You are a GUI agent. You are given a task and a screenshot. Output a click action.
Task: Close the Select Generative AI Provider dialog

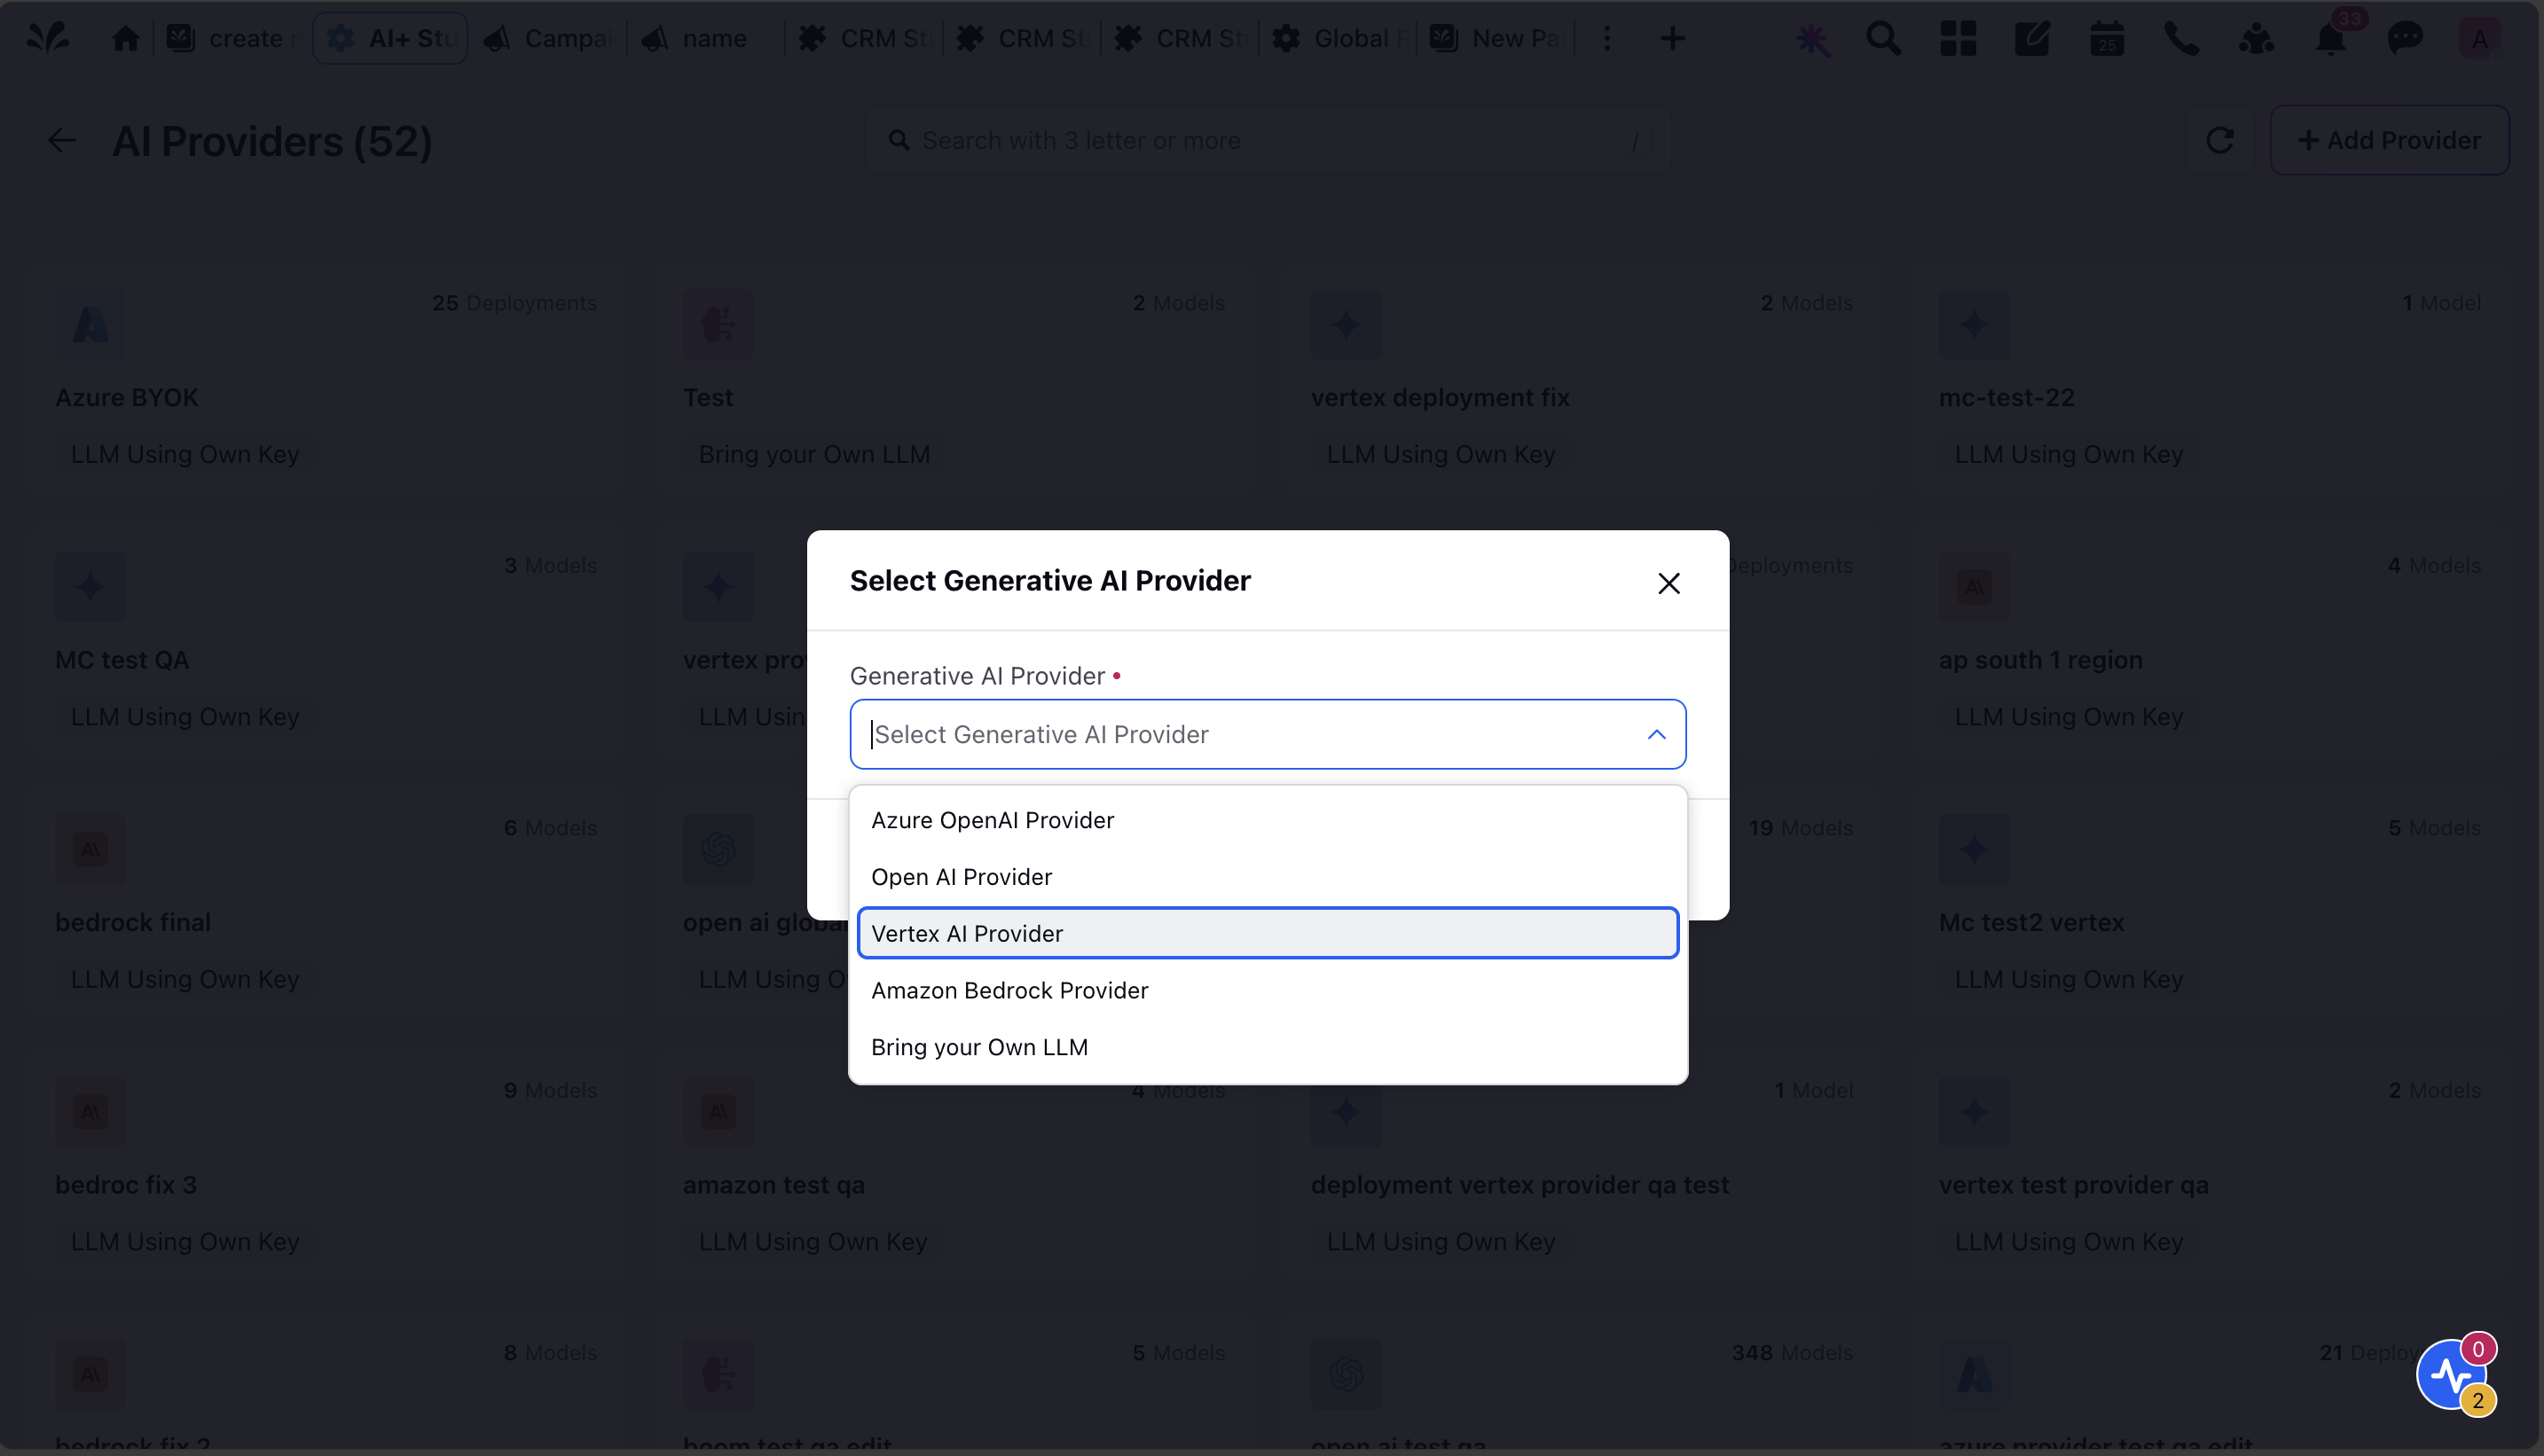(1669, 583)
